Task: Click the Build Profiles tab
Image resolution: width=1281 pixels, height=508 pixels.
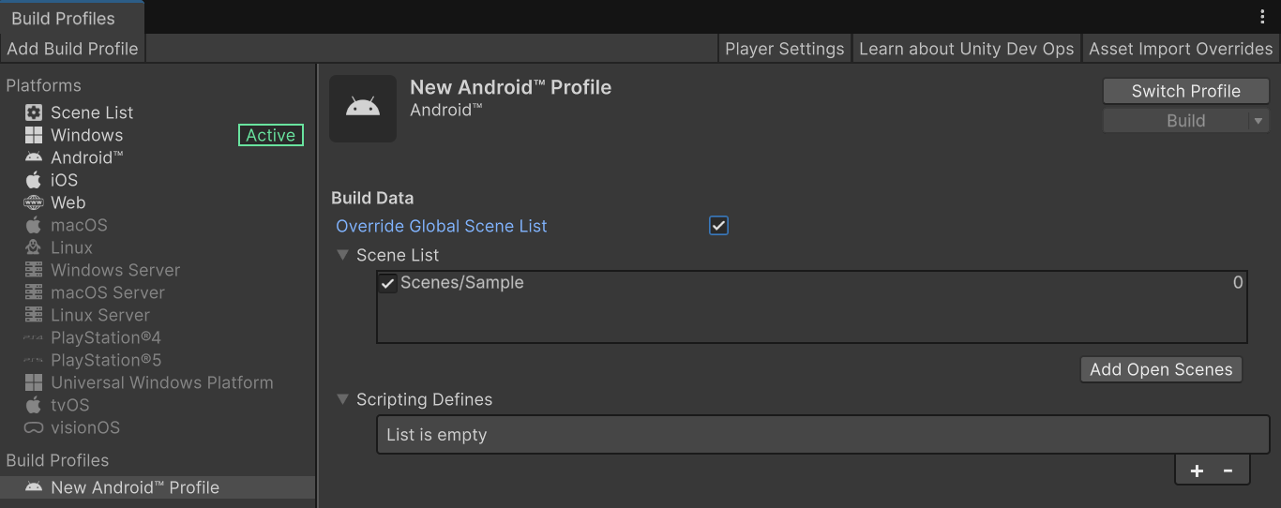Action: [63, 18]
